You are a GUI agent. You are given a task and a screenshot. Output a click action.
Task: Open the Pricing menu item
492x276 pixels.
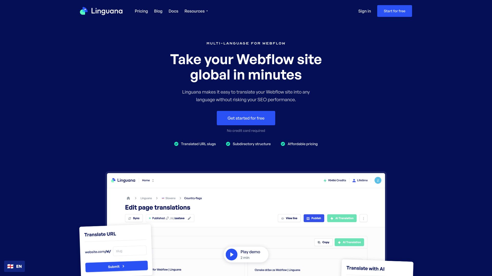(x=141, y=11)
